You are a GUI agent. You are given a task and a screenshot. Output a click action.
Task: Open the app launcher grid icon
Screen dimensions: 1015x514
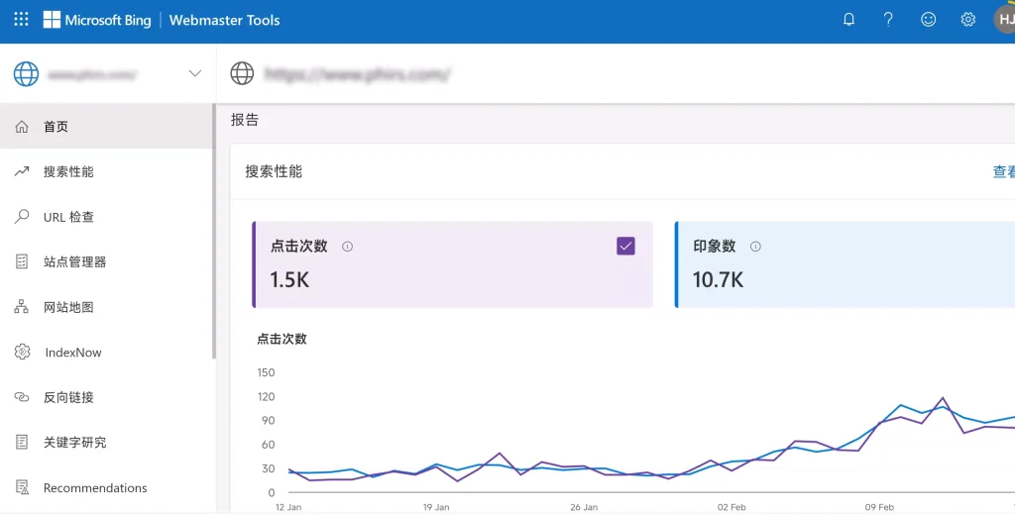tap(21, 20)
